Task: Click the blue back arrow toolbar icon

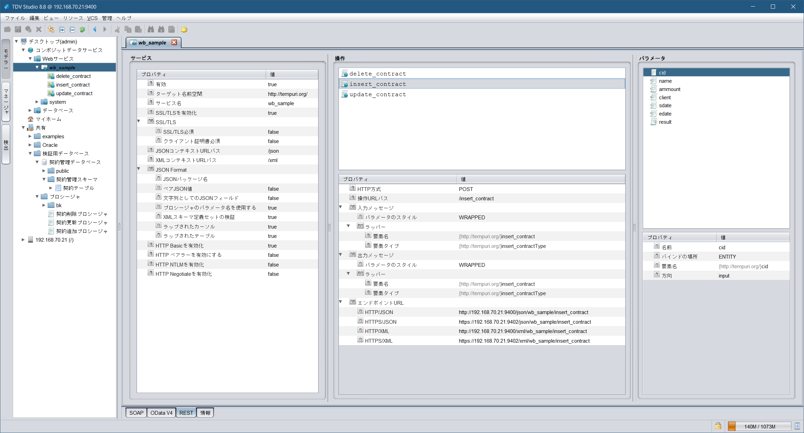Action: [95, 30]
